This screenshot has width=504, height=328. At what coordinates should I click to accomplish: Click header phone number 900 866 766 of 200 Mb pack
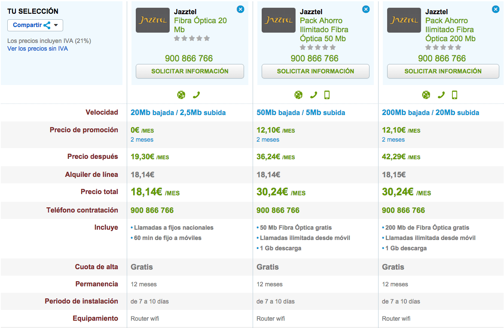click(x=442, y=58)
